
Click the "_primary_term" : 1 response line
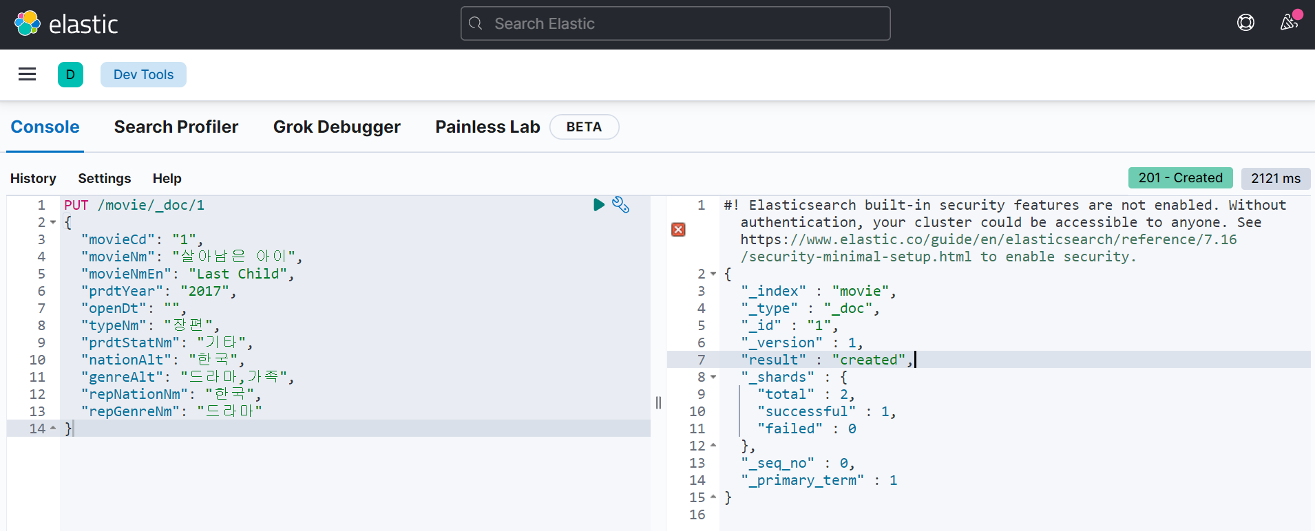tap(819, 480)
